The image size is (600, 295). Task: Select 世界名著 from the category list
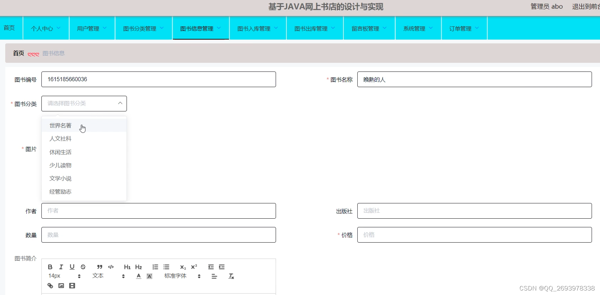(x=84, y=125)
